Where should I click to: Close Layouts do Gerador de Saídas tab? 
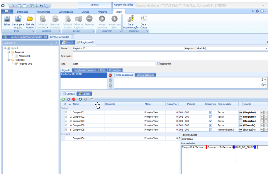(x=45, y=37)
